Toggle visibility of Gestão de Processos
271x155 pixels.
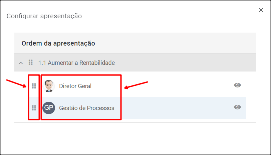(237, 107)
